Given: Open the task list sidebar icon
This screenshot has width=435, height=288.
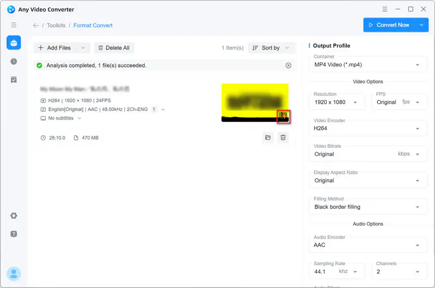Looking at the screenshot, I should (14, 80).
